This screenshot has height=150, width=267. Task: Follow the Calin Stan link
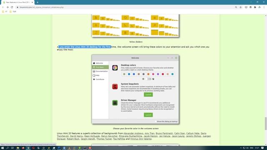tap(179, 133)
